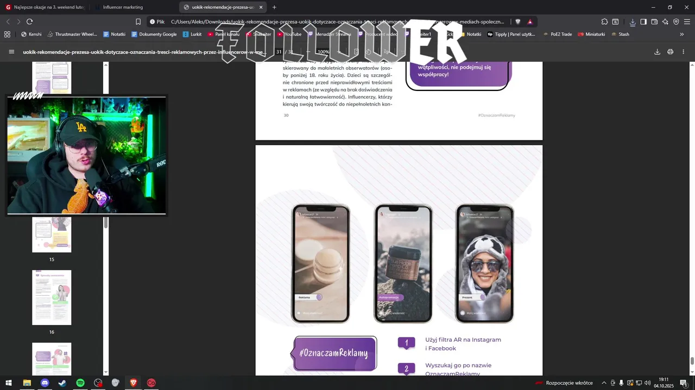The width and height of the screenshot is (695, 390).
Task: Open Brave Wallet icon
Action: [654, 22]
